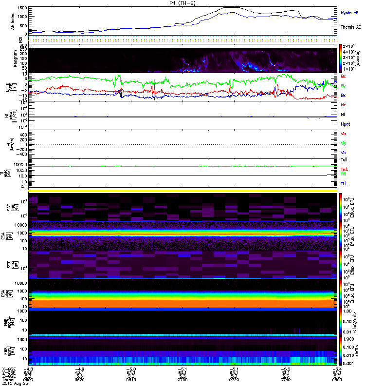Click the ion SST Eflux color bar
This screenshot has height=390, width=365.
click(x=341, y=207)
